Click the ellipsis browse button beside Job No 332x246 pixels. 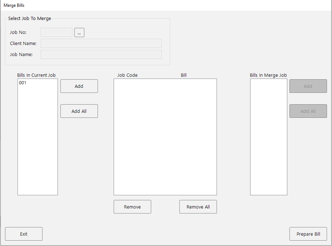79,32
